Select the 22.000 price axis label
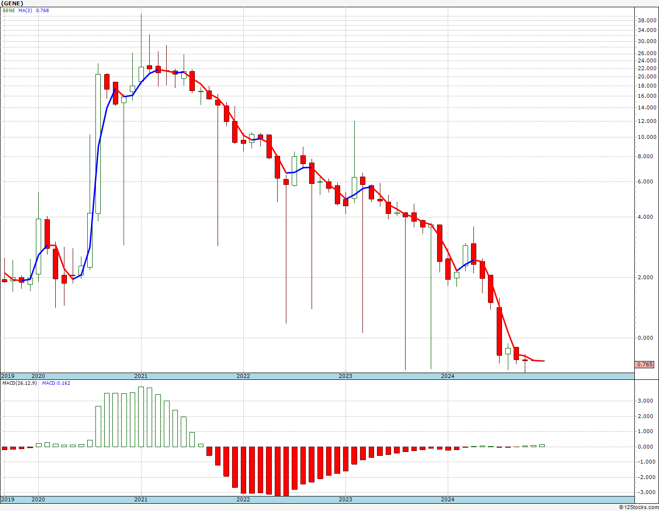This screenshot has width=659, height=511. click(647, 68)
